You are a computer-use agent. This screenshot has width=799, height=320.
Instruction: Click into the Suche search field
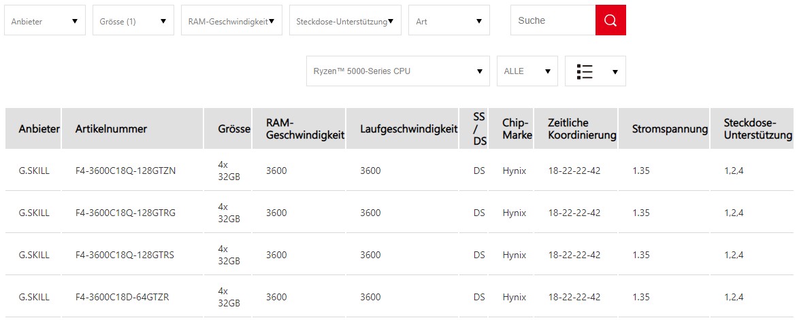pos(552,20)
